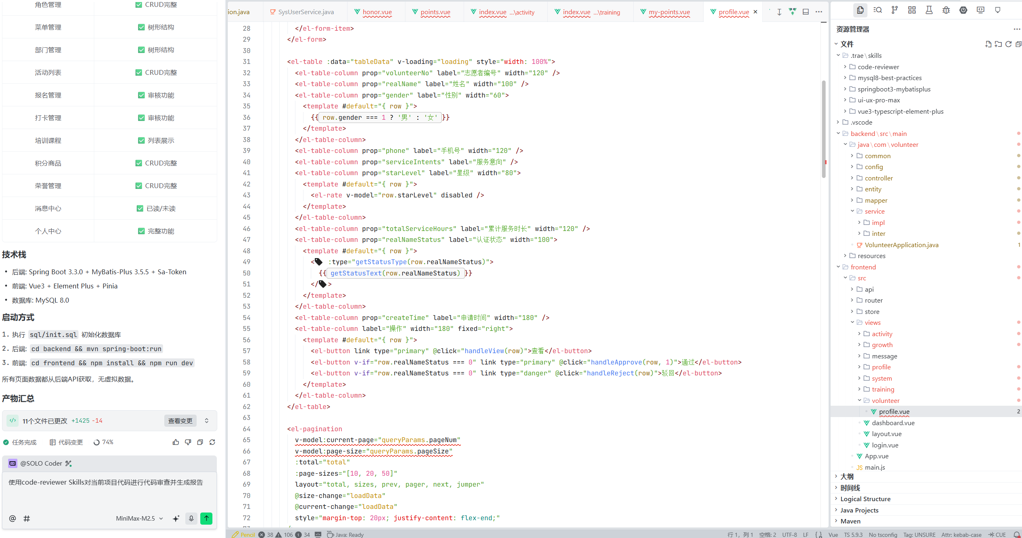Click the new file icon in explorer header
The height and width of the screenshot is (538, 1022).
pos(988,44)
